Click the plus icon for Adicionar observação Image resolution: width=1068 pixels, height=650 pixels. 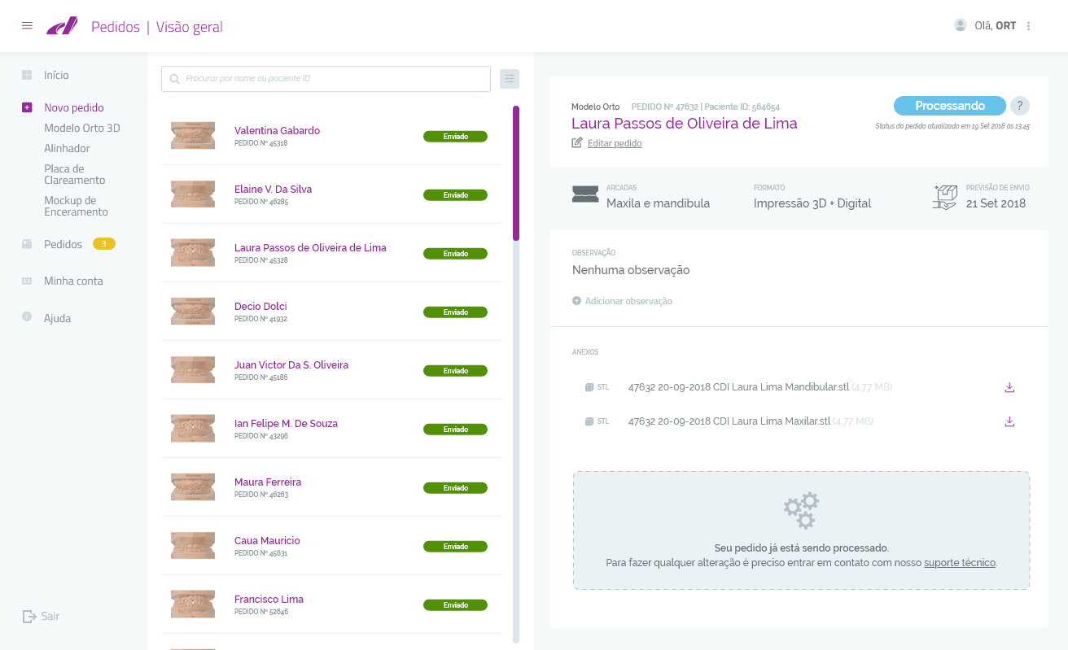pos(577,301)
